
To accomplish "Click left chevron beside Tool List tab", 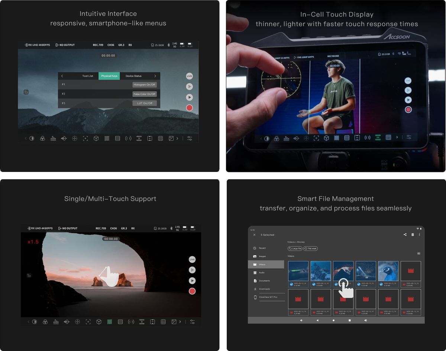I will point(62,76).
